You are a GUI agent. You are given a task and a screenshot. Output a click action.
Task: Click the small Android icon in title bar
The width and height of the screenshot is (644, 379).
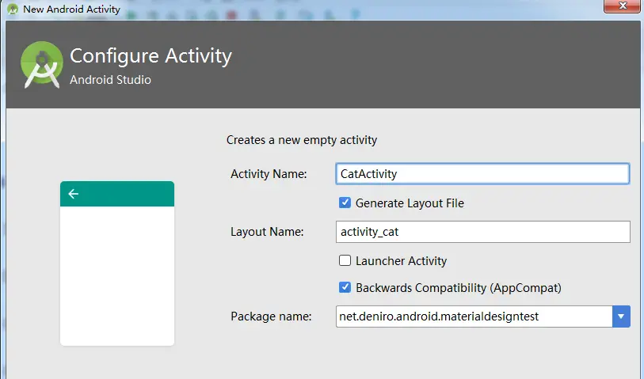pyautogui.click(x=12, y=9)
